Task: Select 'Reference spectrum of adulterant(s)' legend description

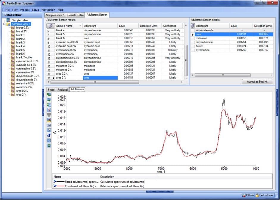Action: point(122,186)
